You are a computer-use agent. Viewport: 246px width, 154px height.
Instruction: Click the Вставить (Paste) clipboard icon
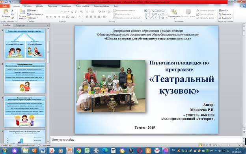[6, 12]
